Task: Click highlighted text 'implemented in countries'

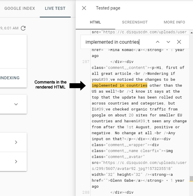Action: (119, 85)
